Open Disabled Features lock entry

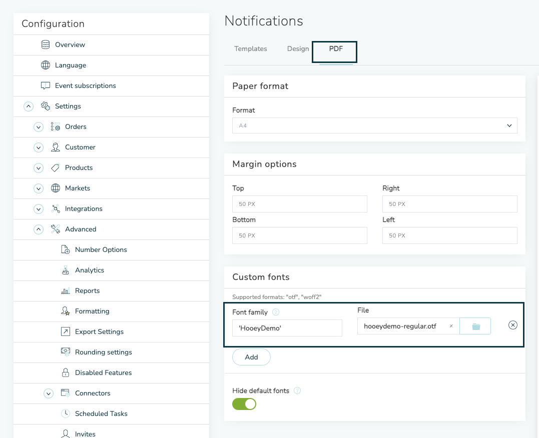(x=103, y=372)
